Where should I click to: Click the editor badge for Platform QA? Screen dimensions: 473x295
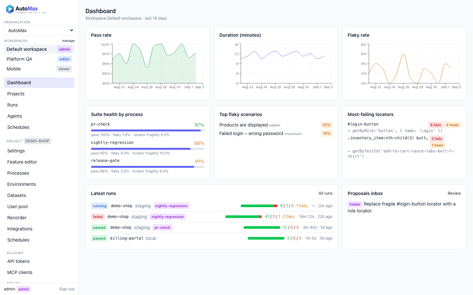coord(65,59)
